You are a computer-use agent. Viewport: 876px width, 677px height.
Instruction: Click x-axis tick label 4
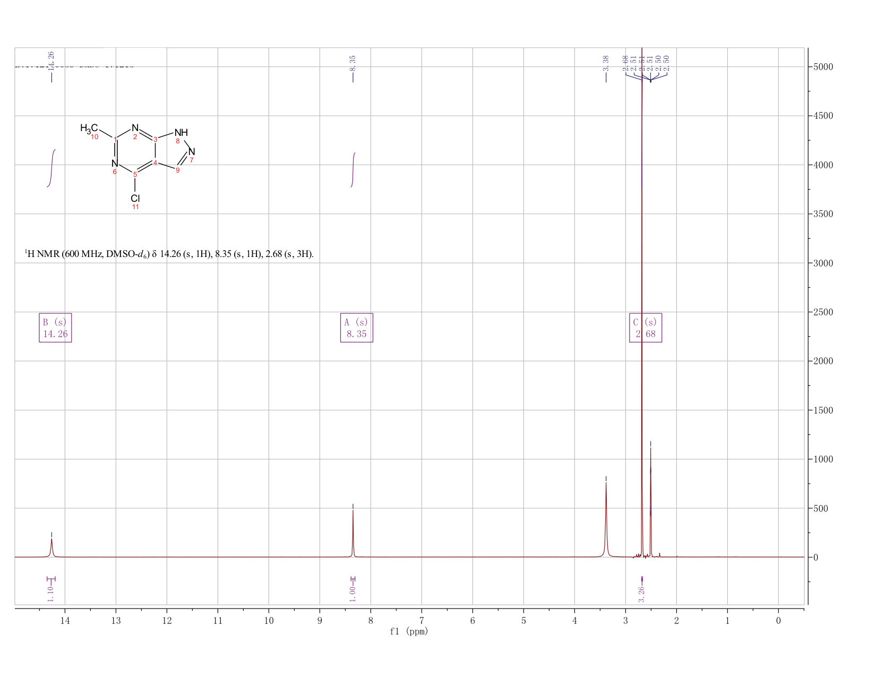(574, 621)
